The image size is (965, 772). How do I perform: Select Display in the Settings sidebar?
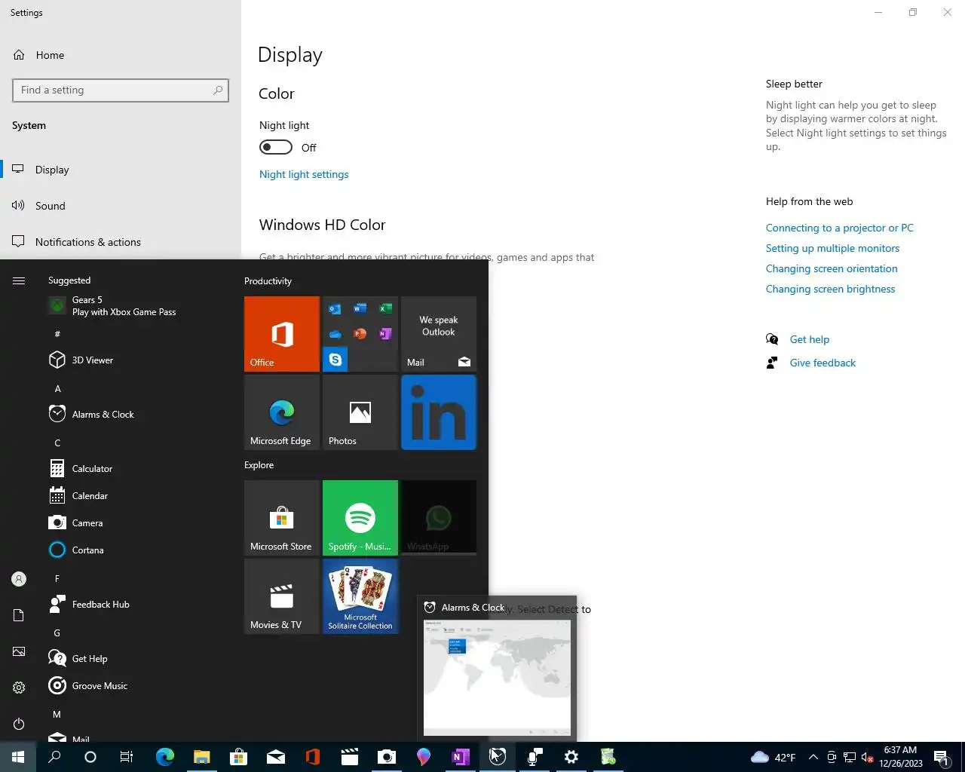pyautogui.click(x=121, y=170)
